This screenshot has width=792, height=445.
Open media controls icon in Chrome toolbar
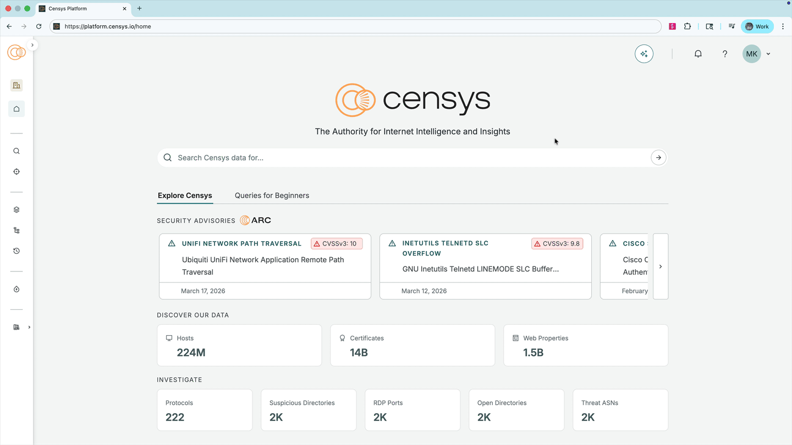732,26
